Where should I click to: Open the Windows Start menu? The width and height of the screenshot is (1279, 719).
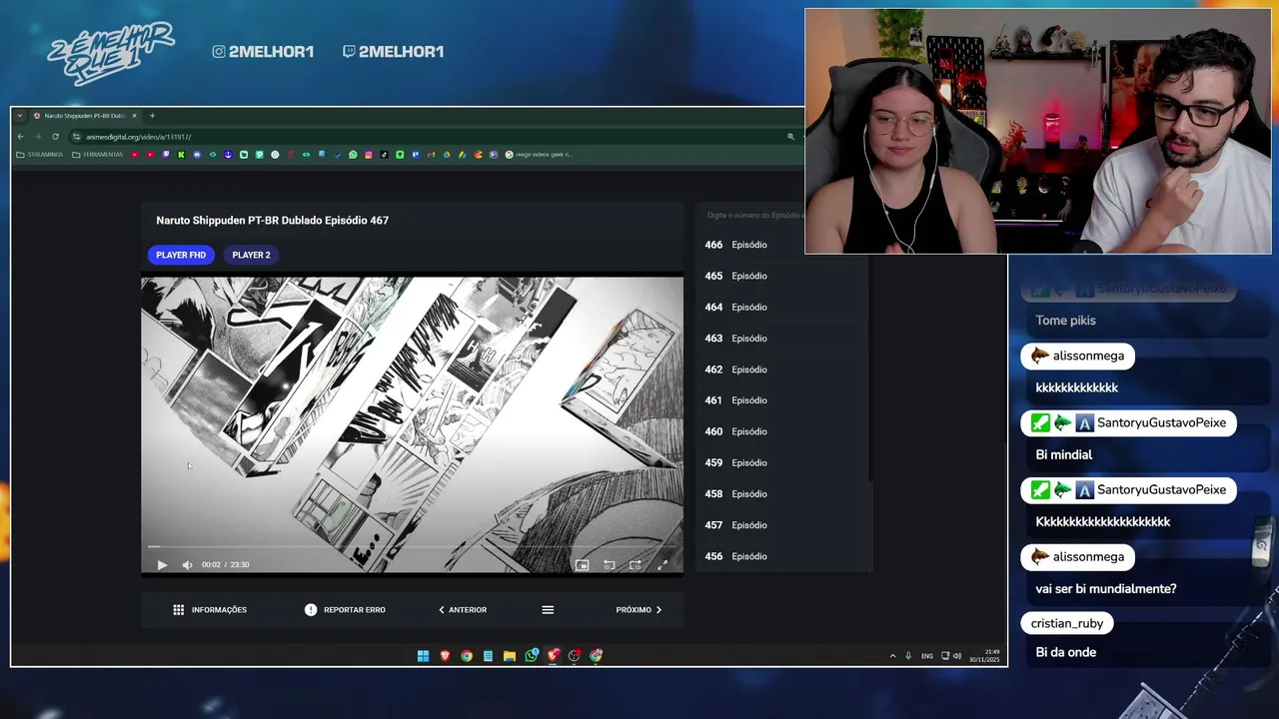(x=423, y=656)
